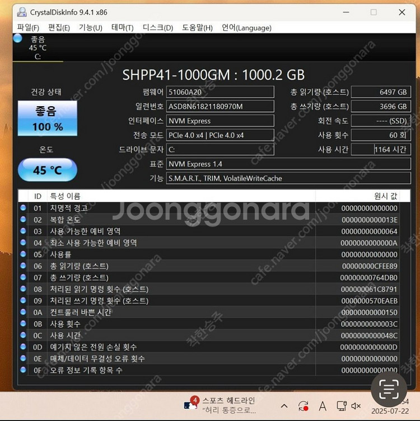The height and width of the screenshot is (421, 420).
Task: Click status dot for row 0A 컨트롤러 바쁜 시간
Action: (x=23, y=312)
